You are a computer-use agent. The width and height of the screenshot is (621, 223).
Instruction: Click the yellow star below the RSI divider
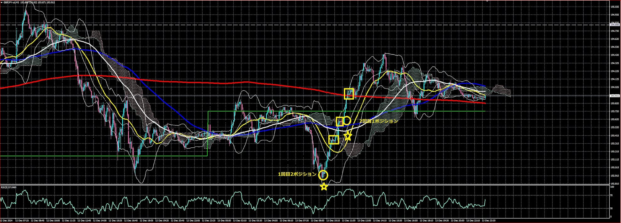click(324, 187)
